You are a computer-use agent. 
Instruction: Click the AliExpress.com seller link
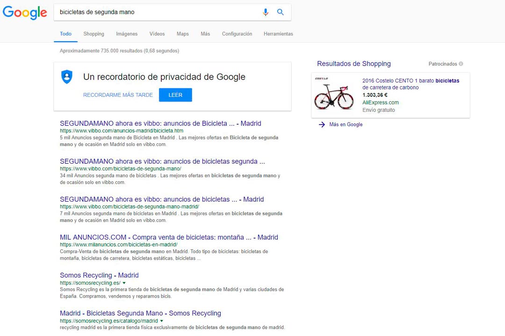[x=380, y=102]
